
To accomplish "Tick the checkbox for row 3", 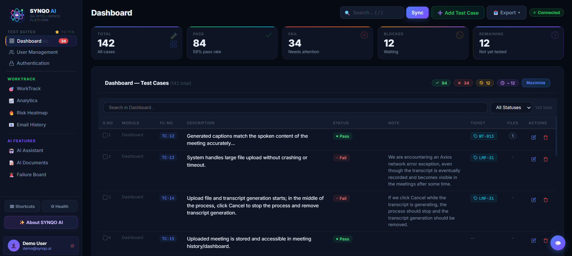I will (x=105, y=197).
